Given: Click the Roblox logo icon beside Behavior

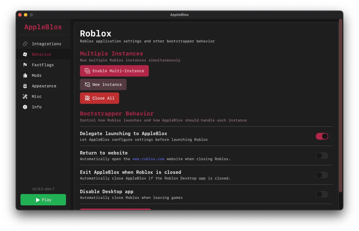Looking at the screenshot, I should coord(25,54).
